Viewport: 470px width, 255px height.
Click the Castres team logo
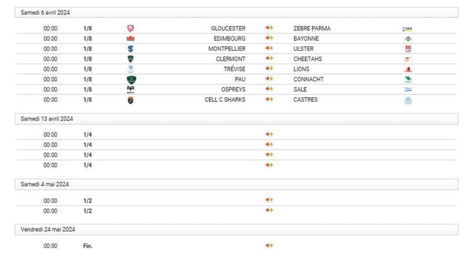[x=407, y=100]
